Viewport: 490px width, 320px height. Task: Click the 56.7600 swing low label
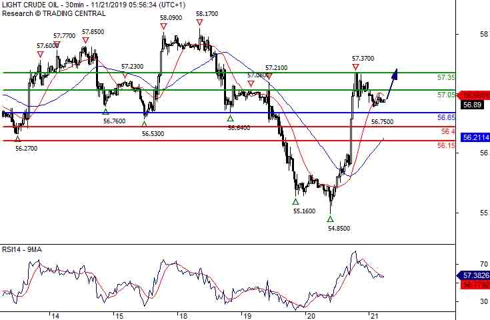click(115, 121)
